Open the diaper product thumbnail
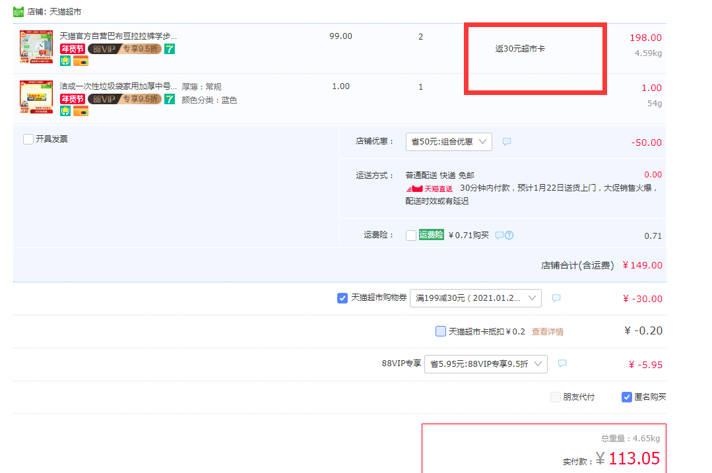 click(x=36, y=47)
